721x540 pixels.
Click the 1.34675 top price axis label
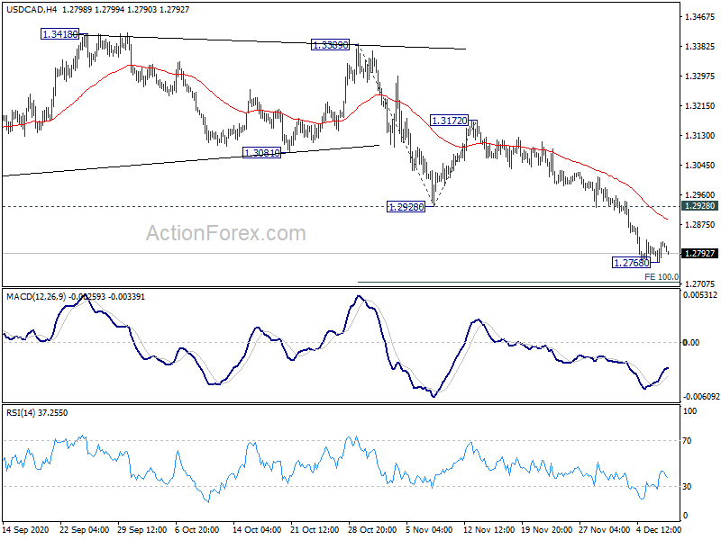coord(700,17)
